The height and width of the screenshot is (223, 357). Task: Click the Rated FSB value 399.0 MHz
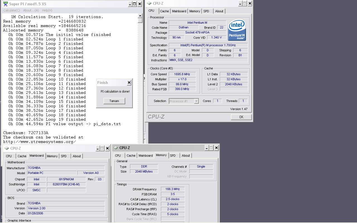click(182, 89)
